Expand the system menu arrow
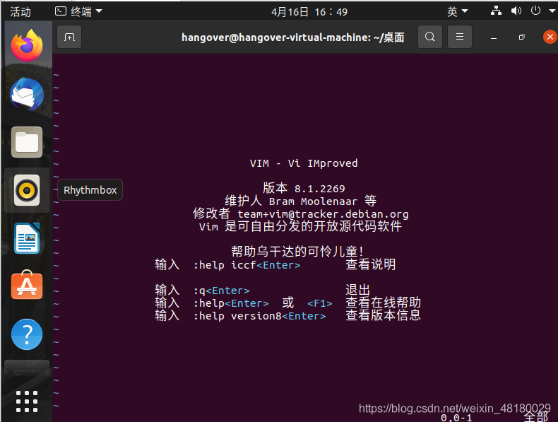 [x=552, y=11]
